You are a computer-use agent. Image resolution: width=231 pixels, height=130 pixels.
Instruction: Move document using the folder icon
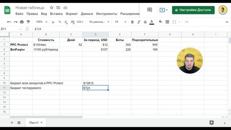(58, 8)
